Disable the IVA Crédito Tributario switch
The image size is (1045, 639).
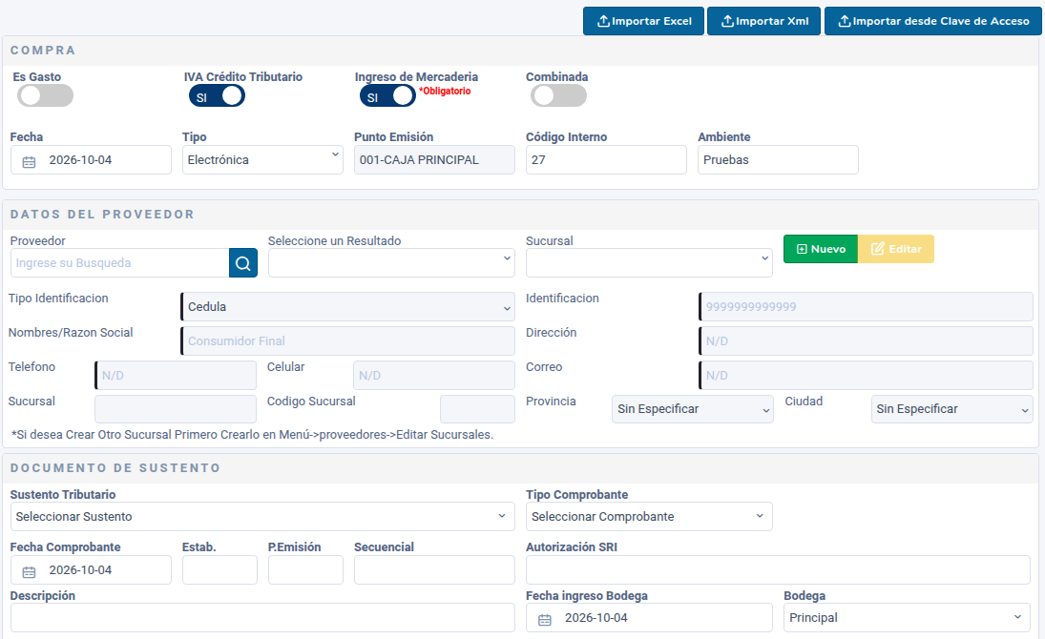217,96
